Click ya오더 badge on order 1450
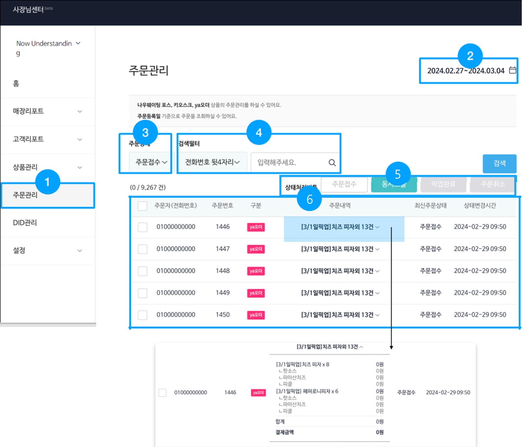This screenshot has height=447, width=526. click(x=256, y=315)
